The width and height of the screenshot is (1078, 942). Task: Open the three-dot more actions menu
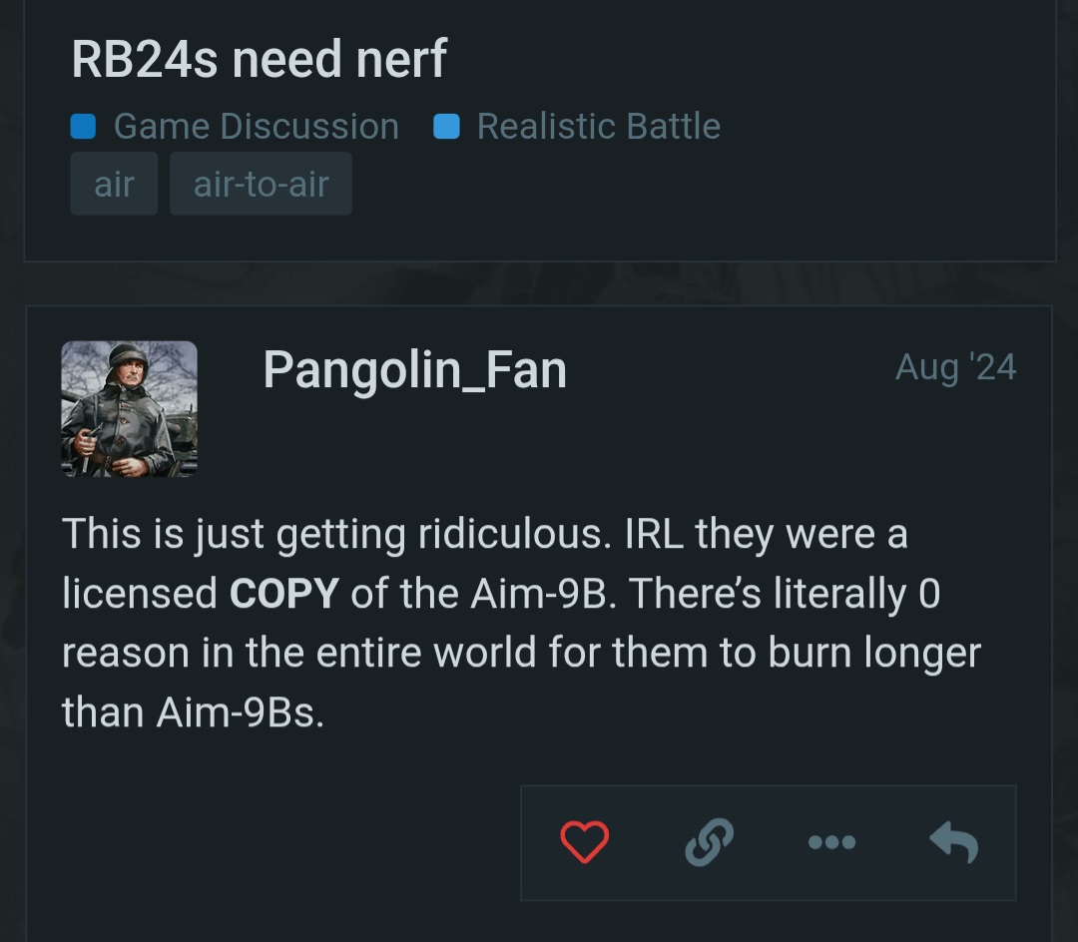tap(831, 842)
